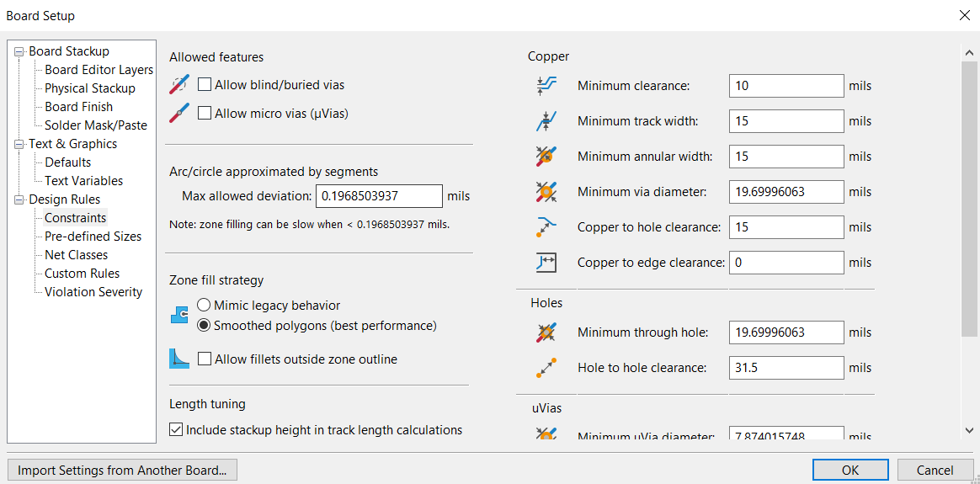Click the vertical scrollbar down arrow

969,429
